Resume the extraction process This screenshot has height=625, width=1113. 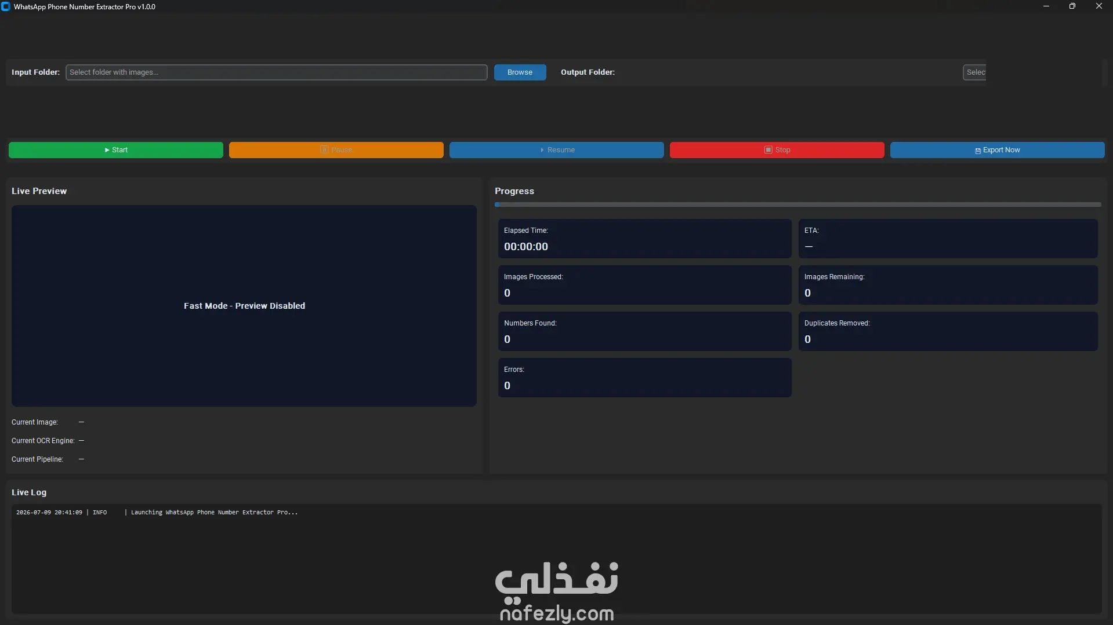[557, 150]
